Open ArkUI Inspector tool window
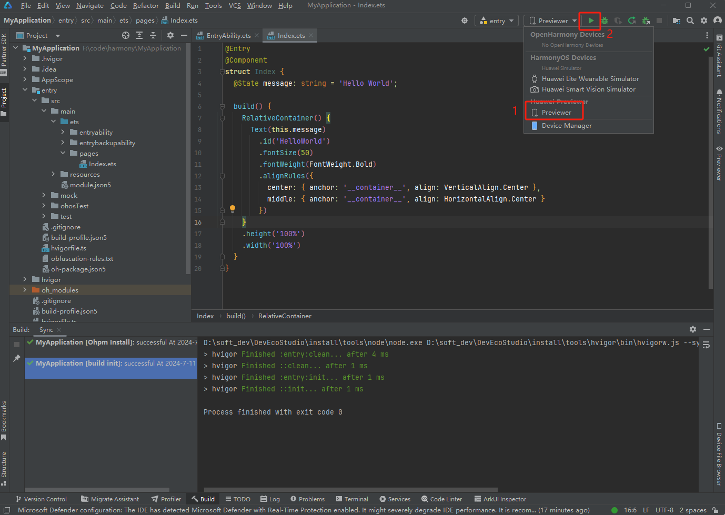This screenshot has width=725, height=515. (x=500, y=499)
